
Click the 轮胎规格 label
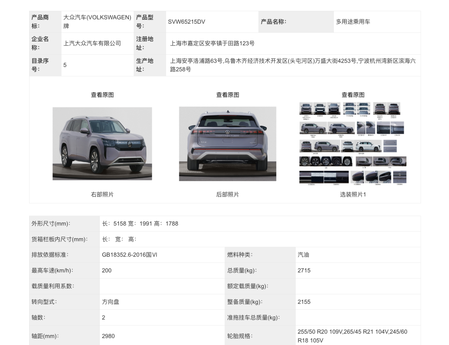[x=240, y=336]
